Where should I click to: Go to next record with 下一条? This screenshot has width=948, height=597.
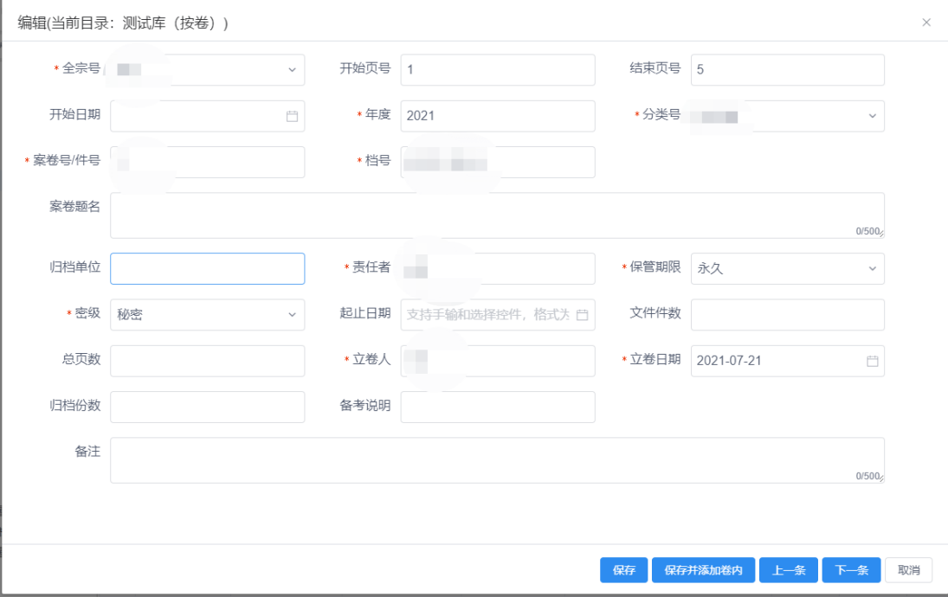pyautogui.click(x=850, y=570)
